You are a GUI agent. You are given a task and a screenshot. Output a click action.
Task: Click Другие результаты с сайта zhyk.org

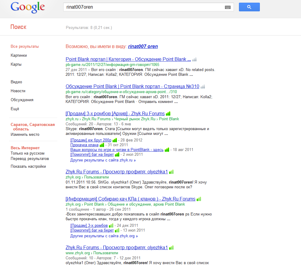[x=104, y=236]
